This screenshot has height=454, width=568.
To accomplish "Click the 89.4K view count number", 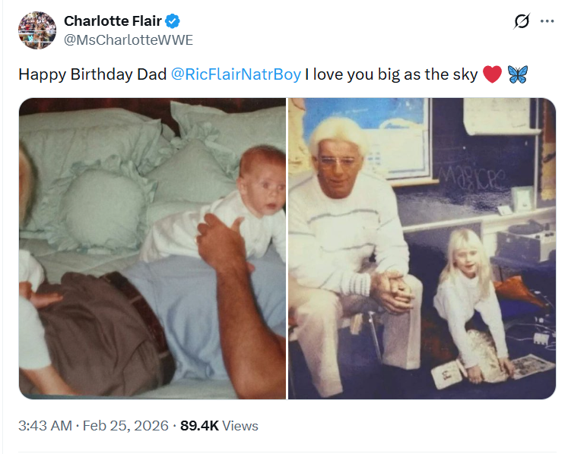I will coord(199,426).
